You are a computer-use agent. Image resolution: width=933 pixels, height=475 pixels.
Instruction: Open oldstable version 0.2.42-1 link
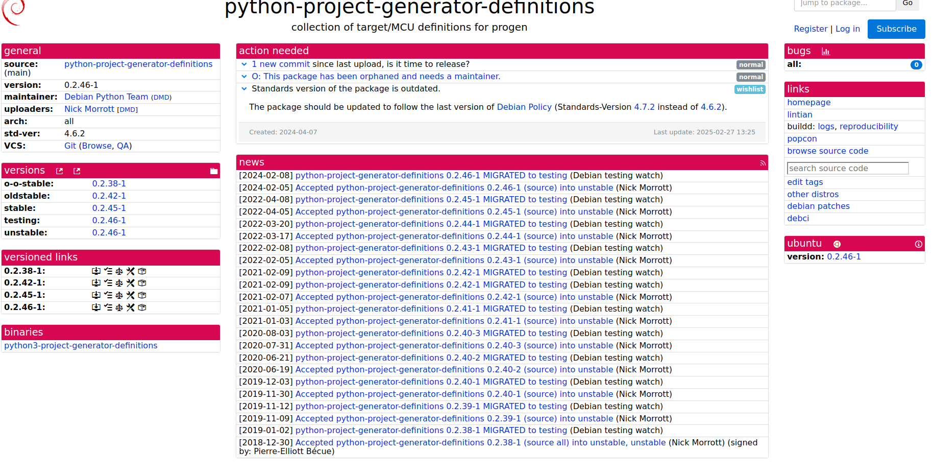coord(109,196)
